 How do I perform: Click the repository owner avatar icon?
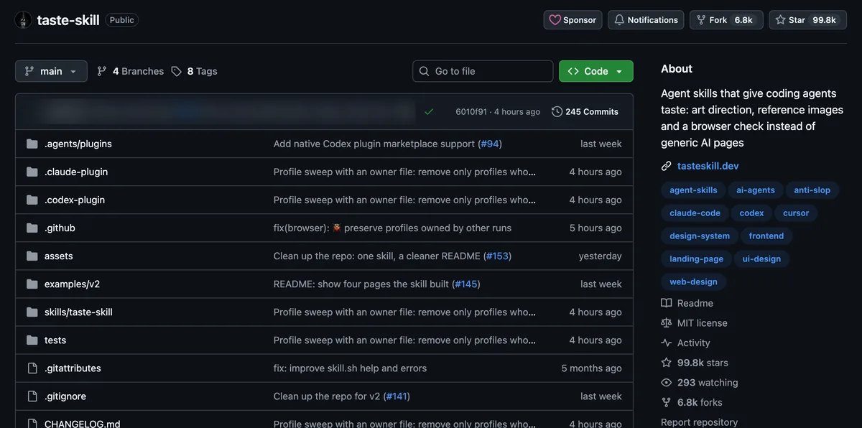23,20
